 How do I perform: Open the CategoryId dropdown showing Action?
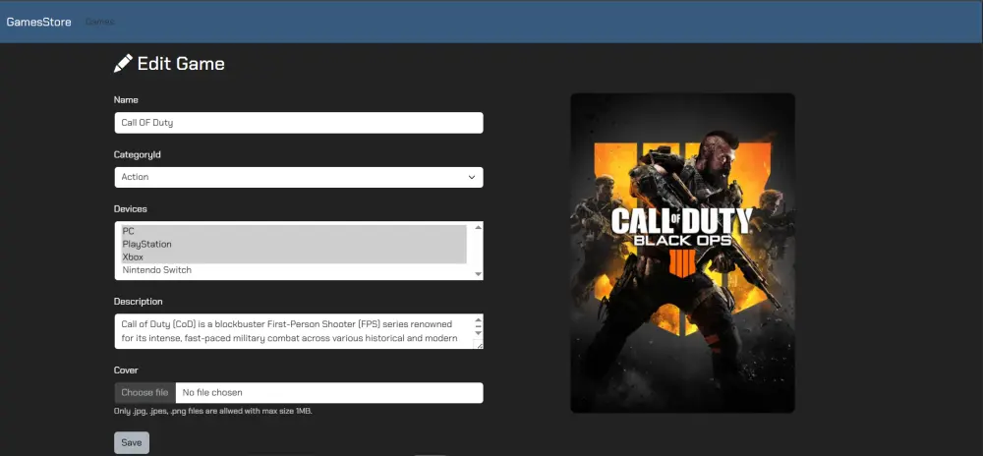[x=299, y=177]
